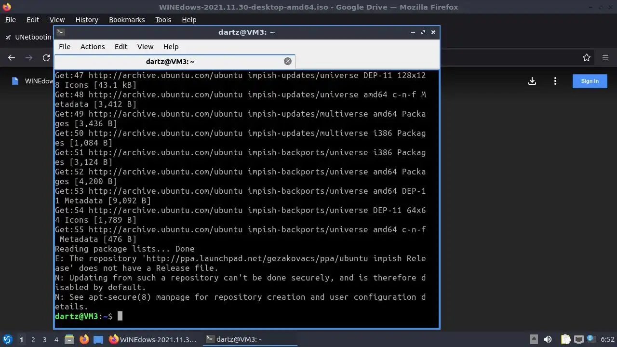This screenshot has width=617, height=347.
Task: Show desktop from the taskbar
Action: (98, 339)
